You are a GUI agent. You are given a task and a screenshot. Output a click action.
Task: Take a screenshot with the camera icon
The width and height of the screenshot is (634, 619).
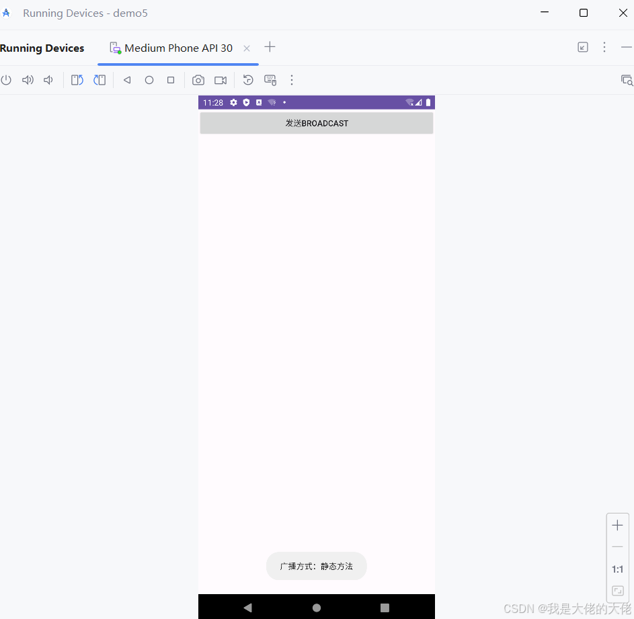[198, 80]
